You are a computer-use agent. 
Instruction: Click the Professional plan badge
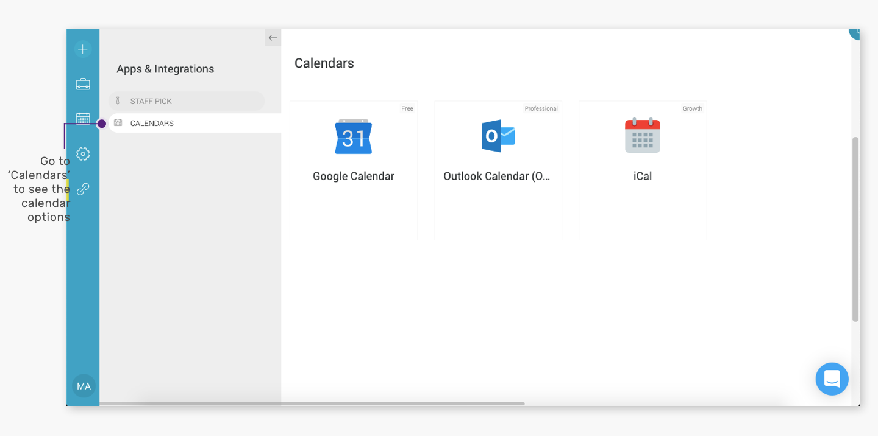coord(541,109)
